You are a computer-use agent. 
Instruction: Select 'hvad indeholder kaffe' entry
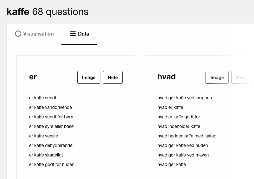179,126
